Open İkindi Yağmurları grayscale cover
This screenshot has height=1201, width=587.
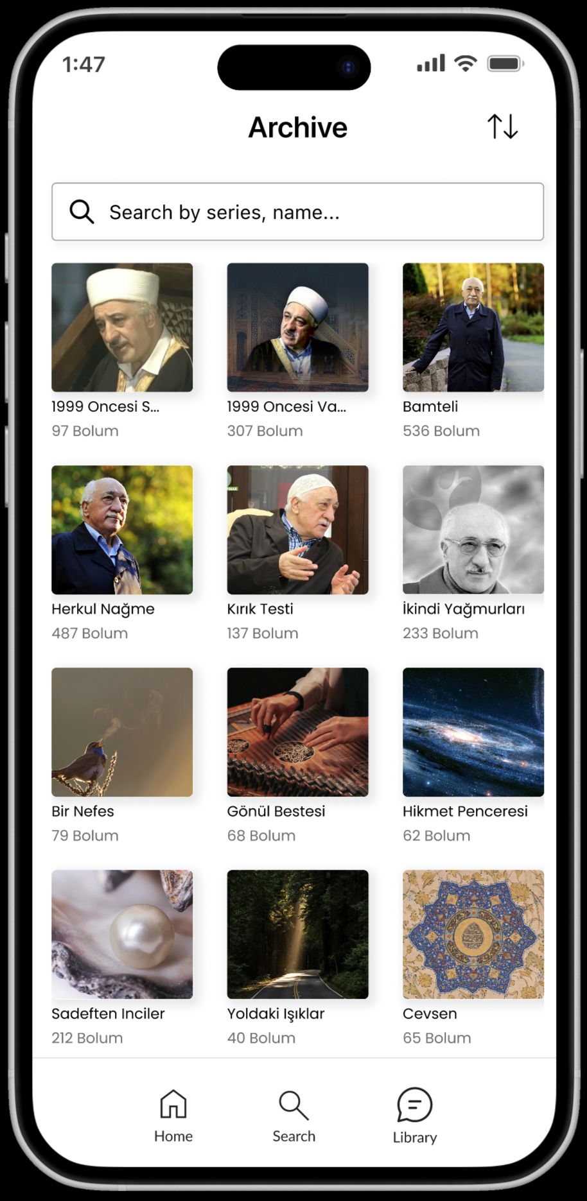[x=473, y=530]
